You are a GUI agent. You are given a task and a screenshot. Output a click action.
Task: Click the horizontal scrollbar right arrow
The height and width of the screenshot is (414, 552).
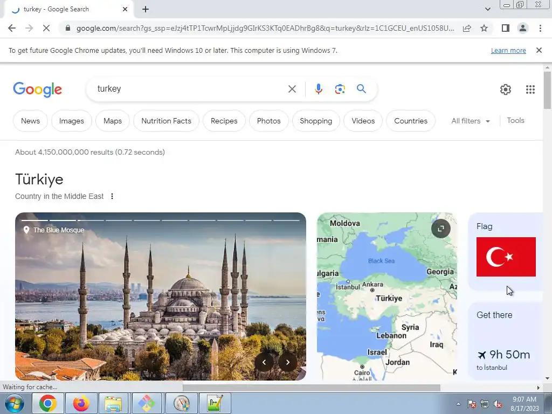click(x=538, y=388)
